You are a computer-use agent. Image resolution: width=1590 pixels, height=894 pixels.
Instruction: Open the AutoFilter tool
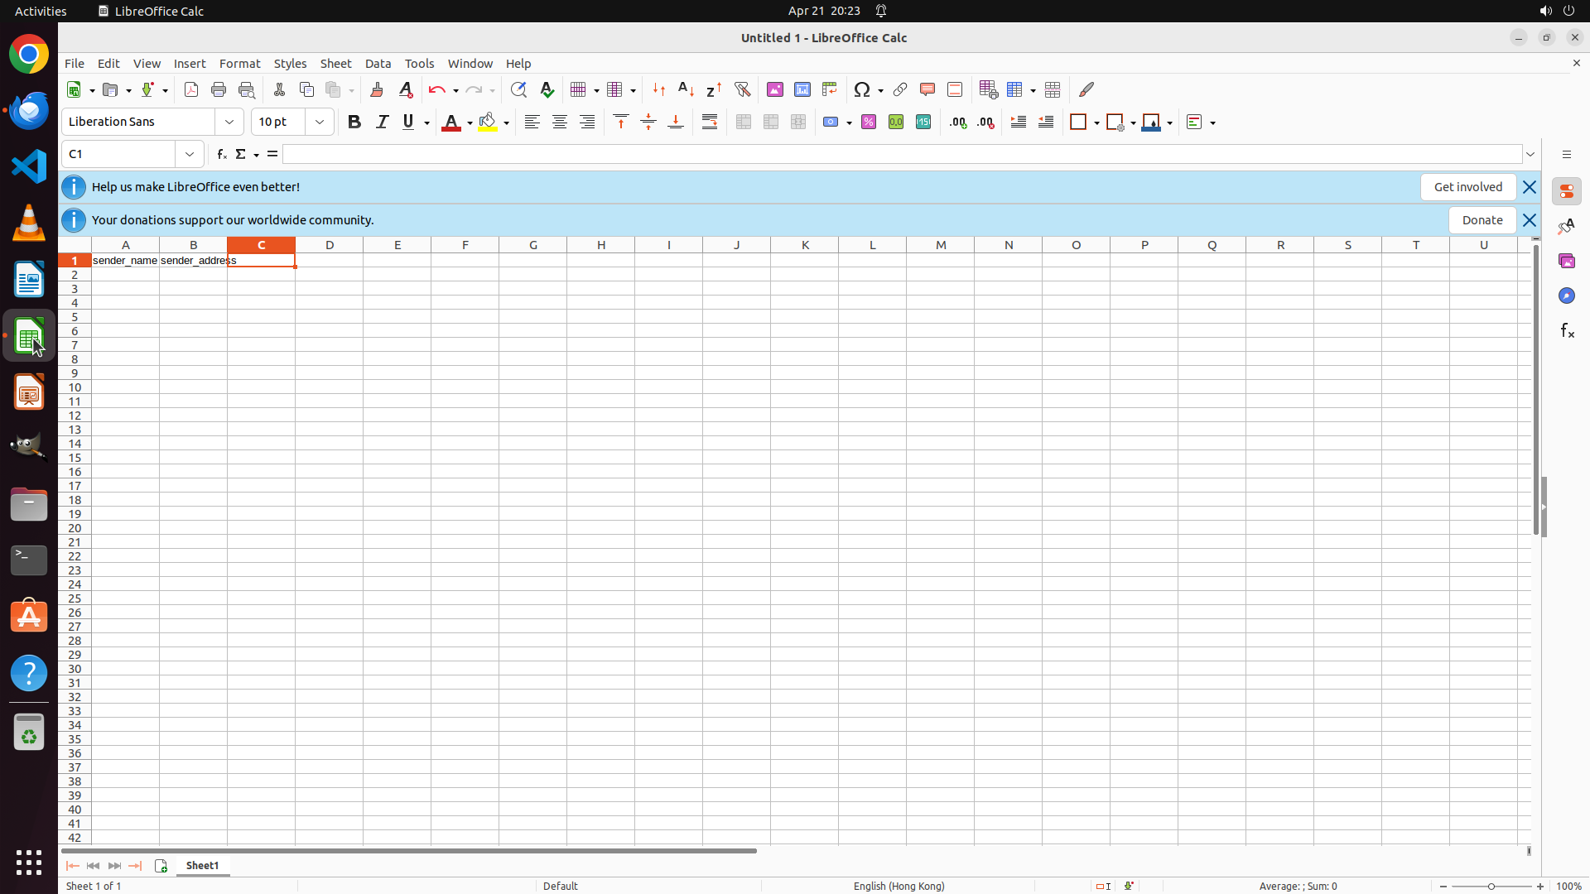point(742,89)
